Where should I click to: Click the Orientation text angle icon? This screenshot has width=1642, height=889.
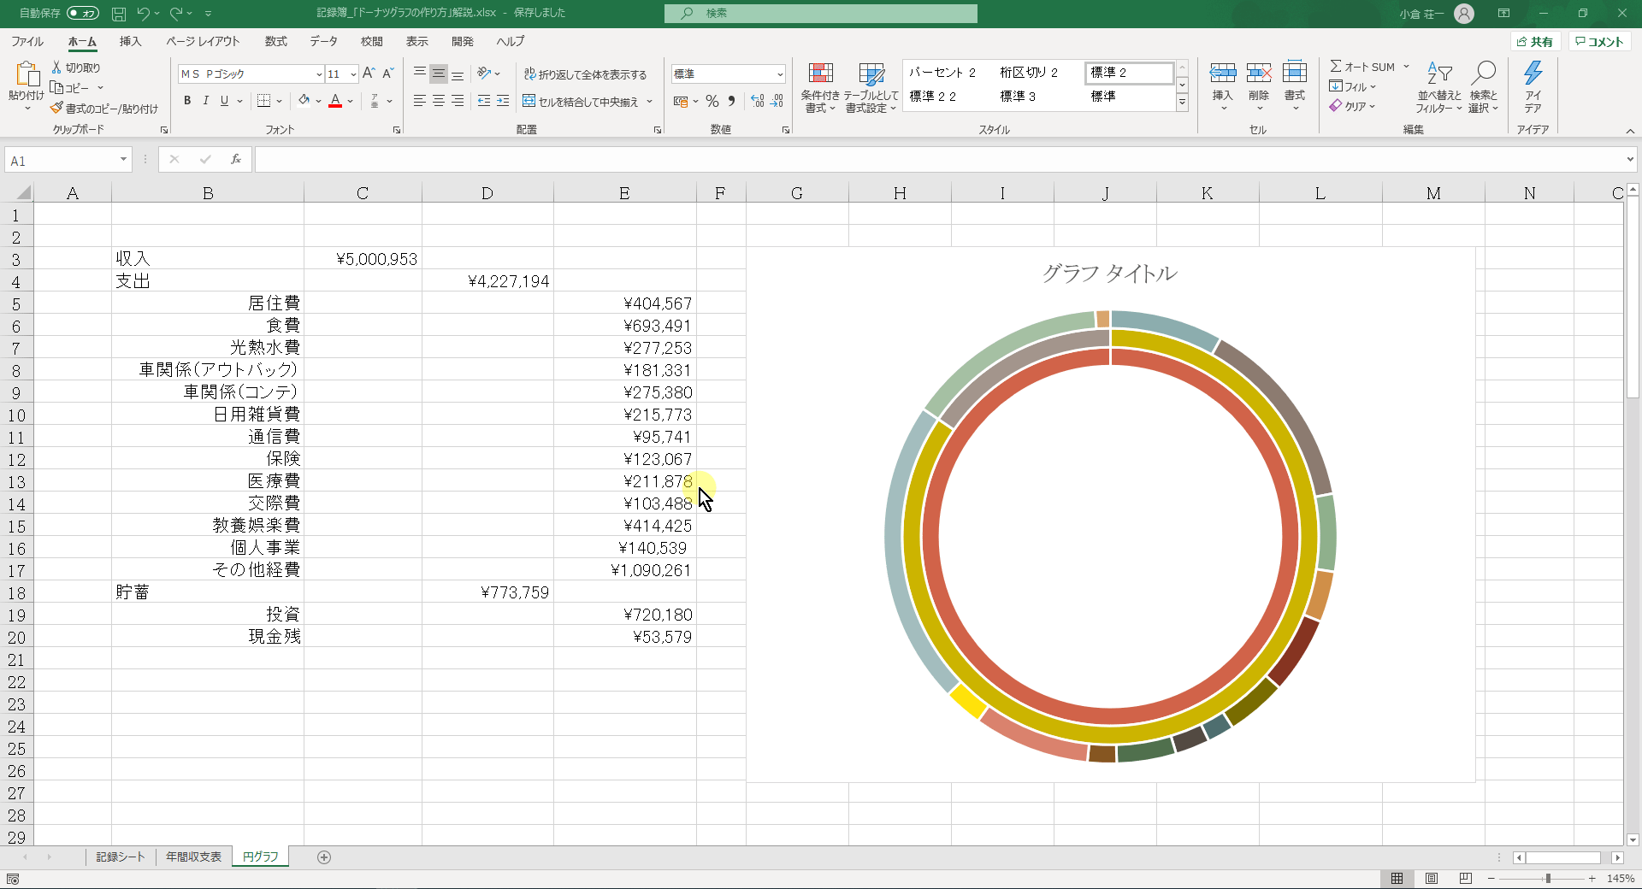point(484,74)
